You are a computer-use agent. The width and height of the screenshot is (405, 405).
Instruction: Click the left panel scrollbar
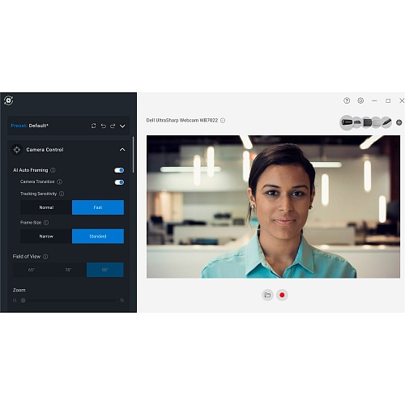133,155
